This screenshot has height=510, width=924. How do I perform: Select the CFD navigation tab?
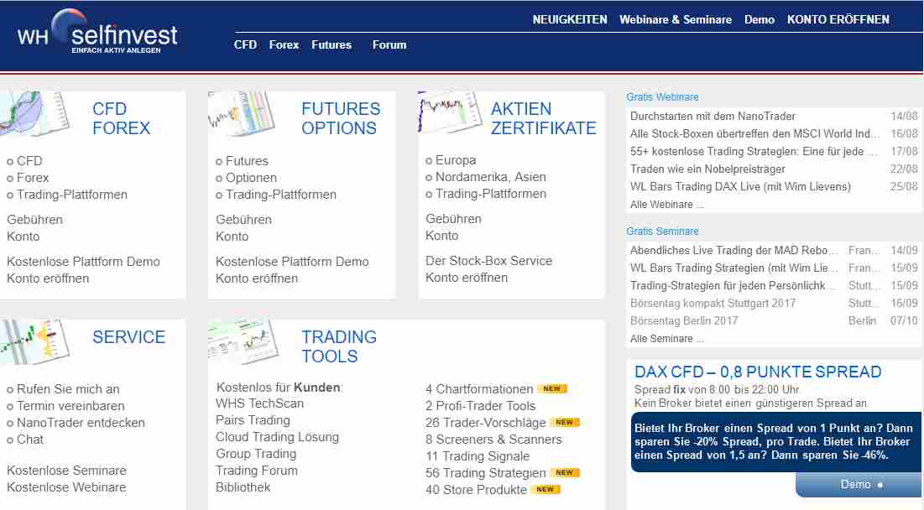pyautogui.click(x=245, y=44)
